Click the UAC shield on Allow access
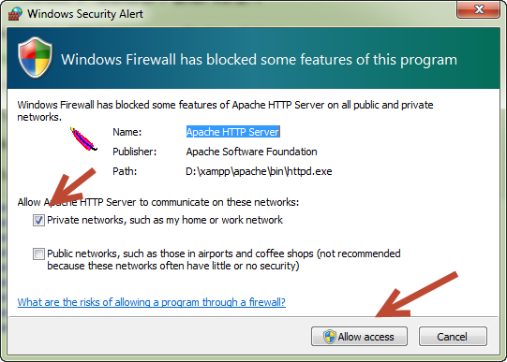 (x=330, y=337)
